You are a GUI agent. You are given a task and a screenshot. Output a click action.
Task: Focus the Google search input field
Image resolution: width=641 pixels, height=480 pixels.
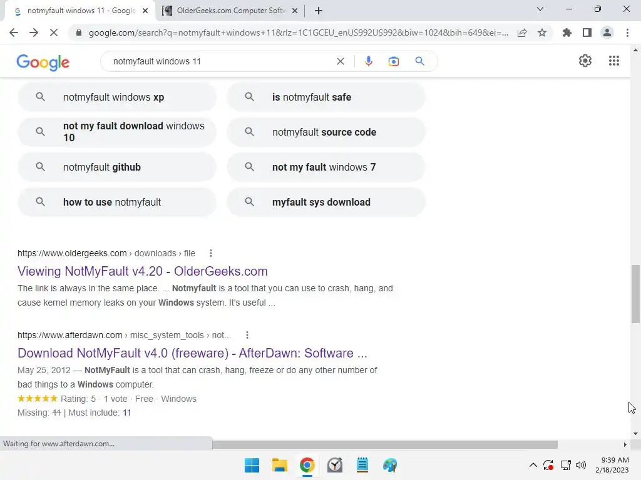[221, 61]
